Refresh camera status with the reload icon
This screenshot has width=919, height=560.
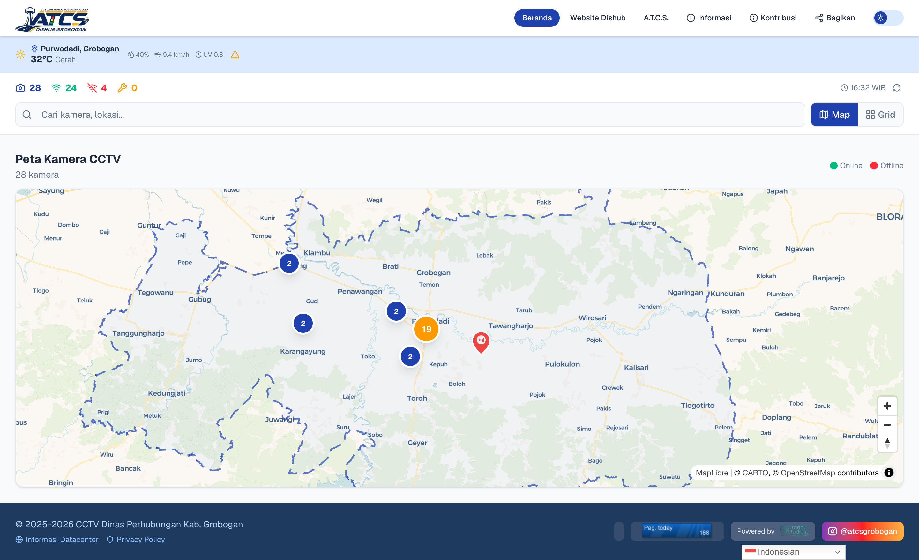(897, 88)
